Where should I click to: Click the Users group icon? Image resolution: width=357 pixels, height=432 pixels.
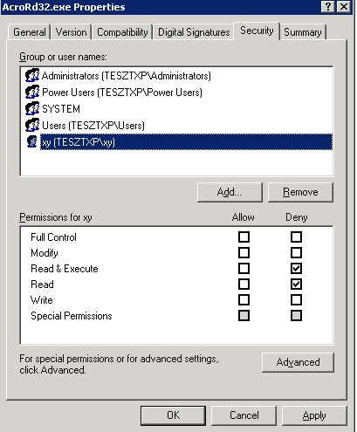coord(32,126)
